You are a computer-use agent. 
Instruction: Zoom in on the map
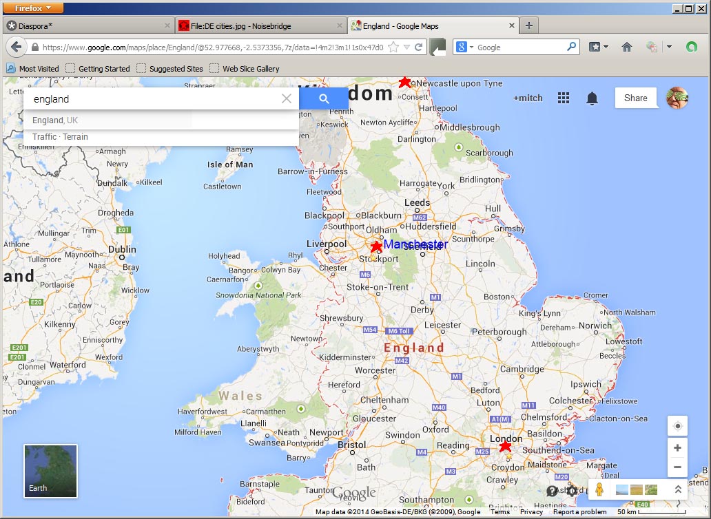(677, 447)
